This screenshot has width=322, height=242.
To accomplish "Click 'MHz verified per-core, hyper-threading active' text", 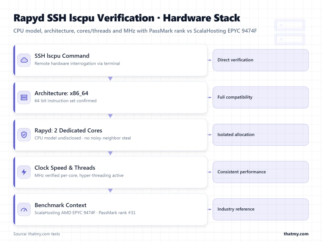I will click(79, 175).
